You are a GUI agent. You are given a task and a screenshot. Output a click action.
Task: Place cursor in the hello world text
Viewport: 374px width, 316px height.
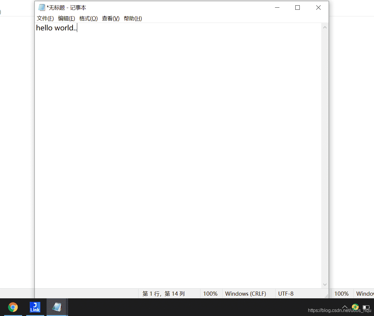[56, 28]
